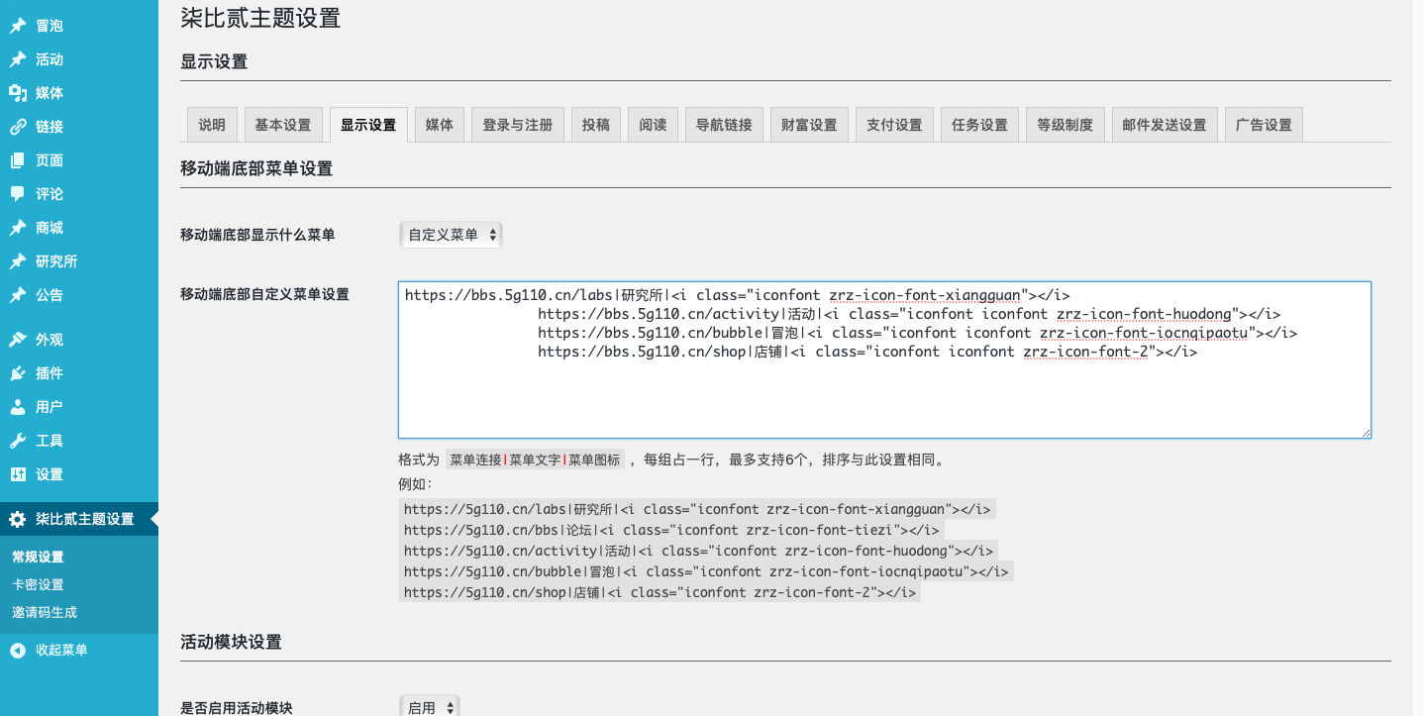Click the wrench icon for 工具

(x=18, y=441)
